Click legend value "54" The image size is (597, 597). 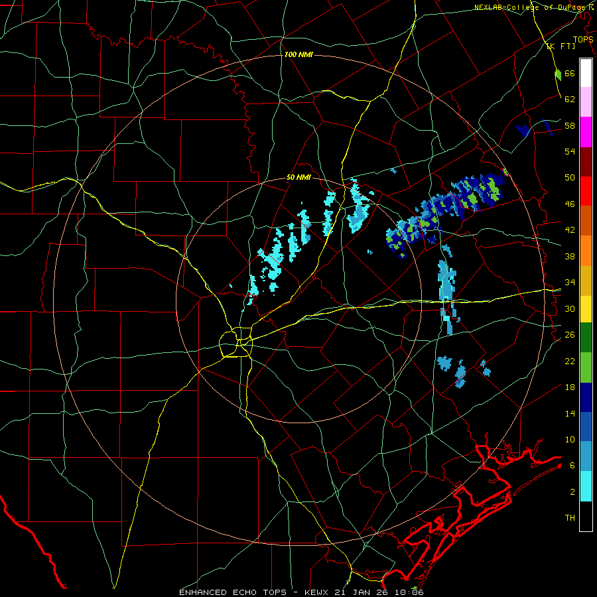[570, 151]
